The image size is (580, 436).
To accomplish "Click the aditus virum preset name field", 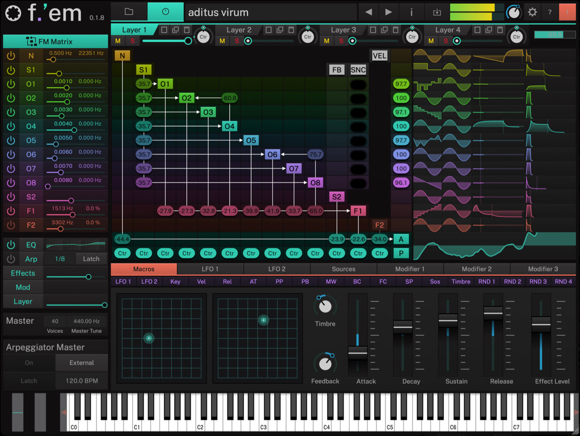I will click(x=271, y=12).
